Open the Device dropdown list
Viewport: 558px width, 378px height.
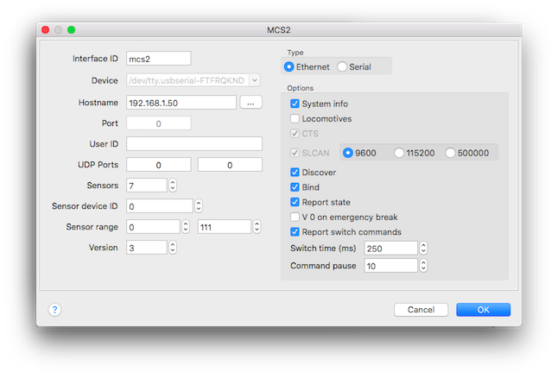click(254, 80)
